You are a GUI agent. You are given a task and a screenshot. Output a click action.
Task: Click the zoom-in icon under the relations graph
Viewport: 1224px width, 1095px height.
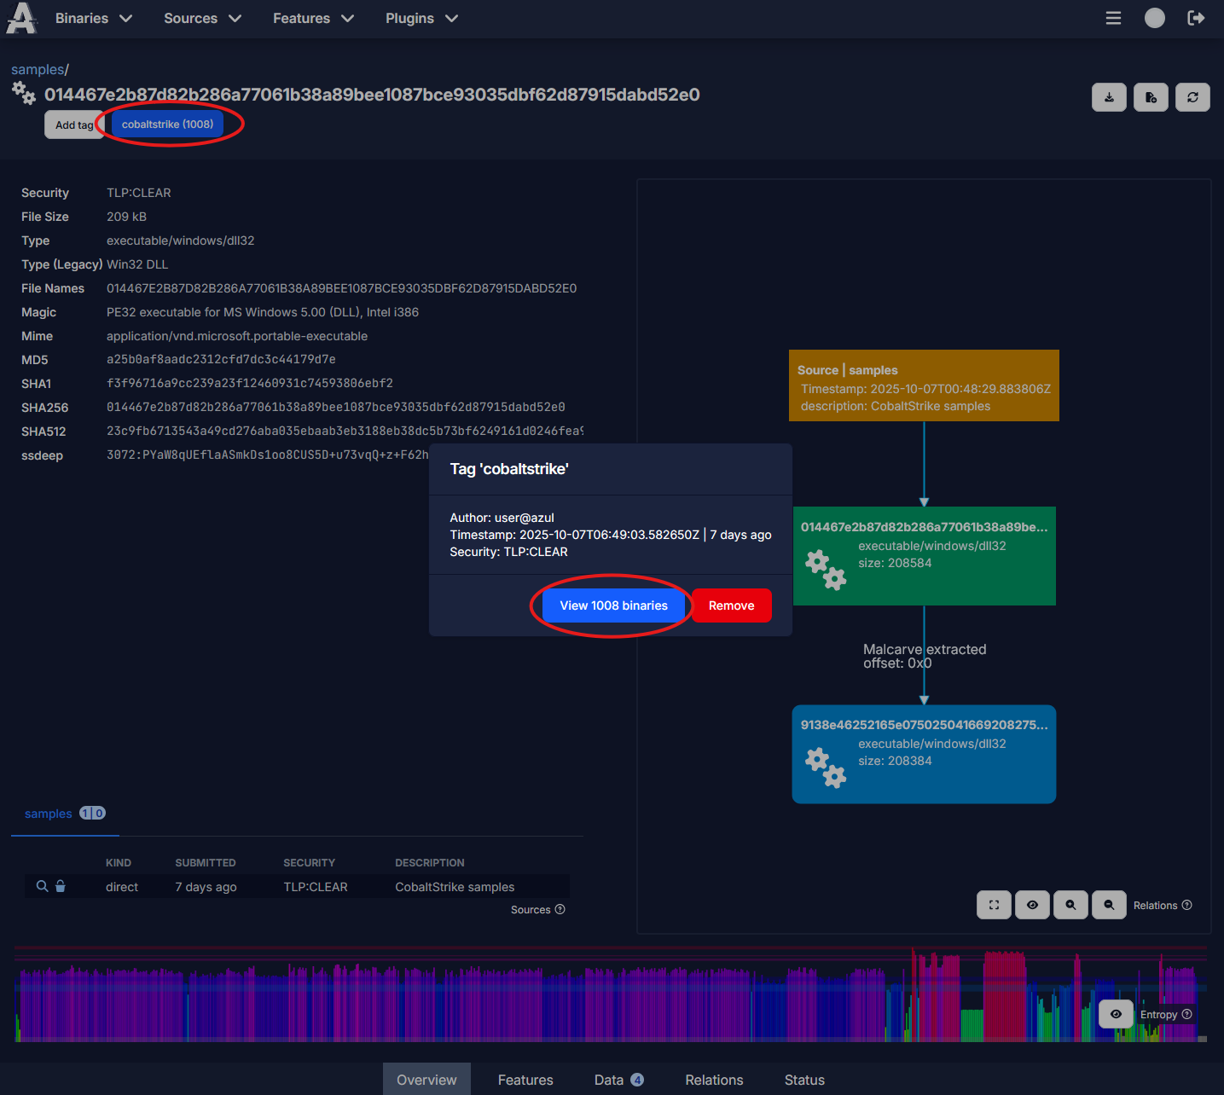pos(1070,905)
